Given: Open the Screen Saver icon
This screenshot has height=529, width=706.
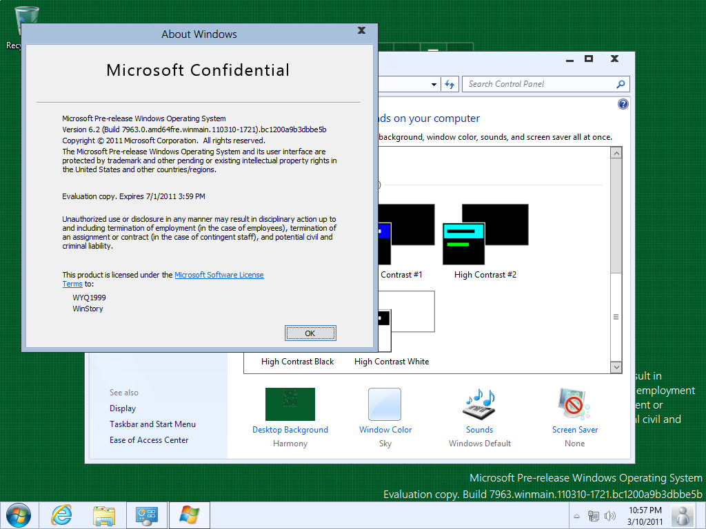Looking at the screenshot, I should pos(574,404).
